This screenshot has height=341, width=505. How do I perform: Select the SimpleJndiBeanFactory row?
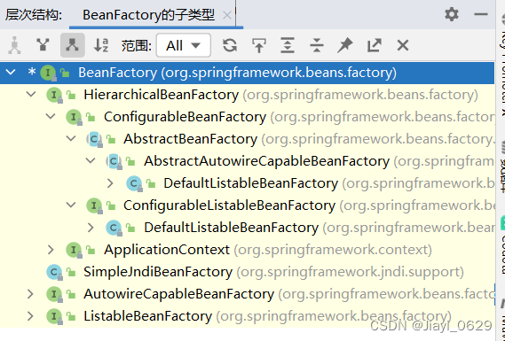[247, 272]
